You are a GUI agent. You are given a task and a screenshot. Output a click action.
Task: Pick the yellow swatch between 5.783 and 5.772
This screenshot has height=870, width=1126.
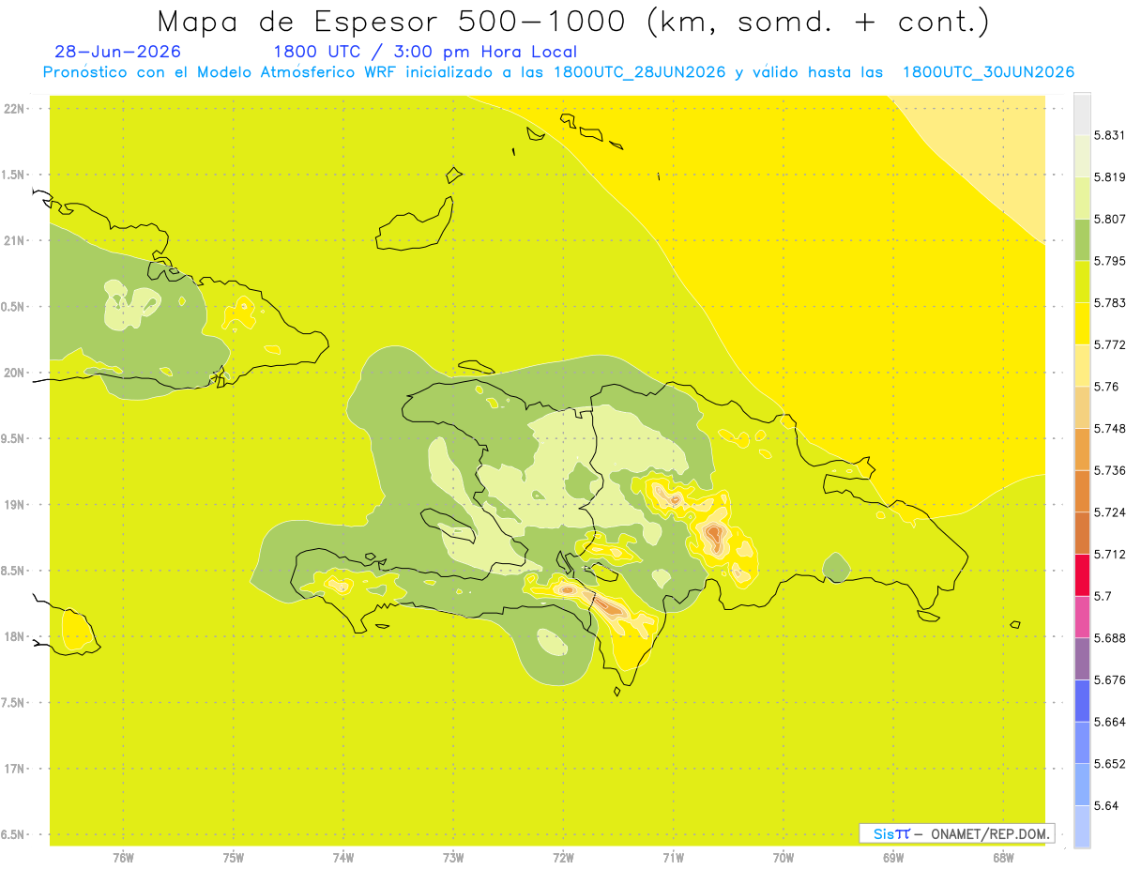1082,323
